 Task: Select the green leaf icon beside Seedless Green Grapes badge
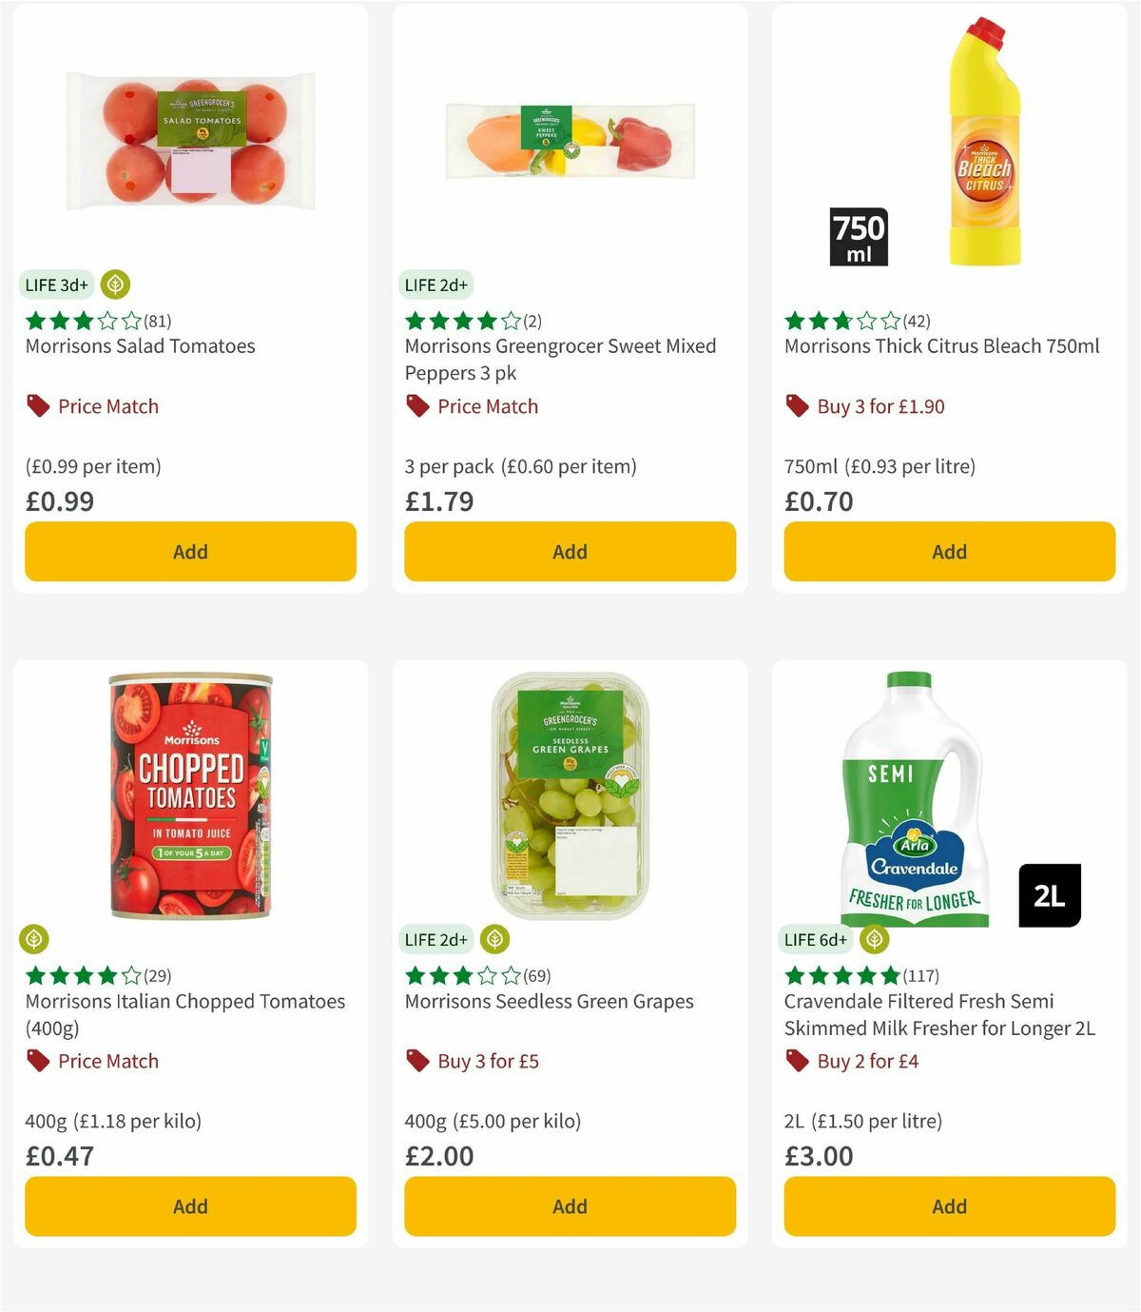497,939
